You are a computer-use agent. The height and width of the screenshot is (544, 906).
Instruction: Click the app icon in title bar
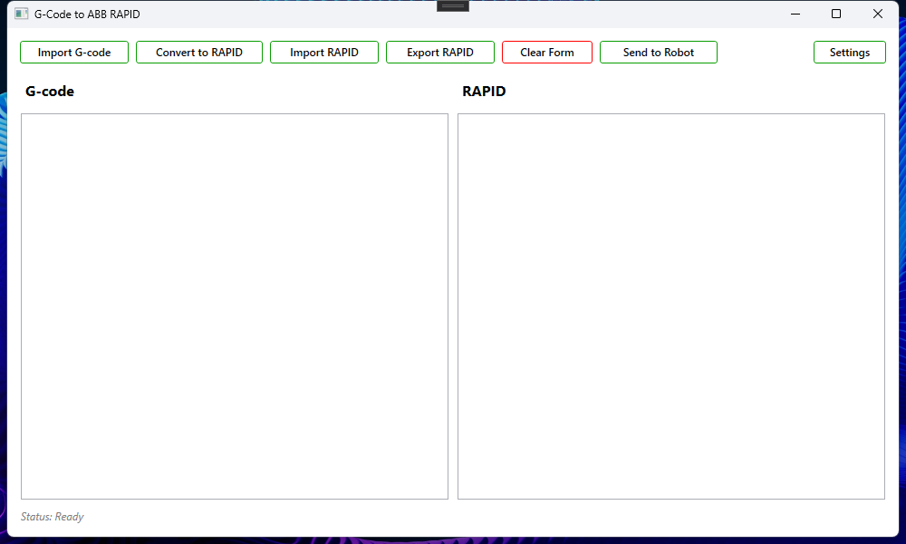22,15
